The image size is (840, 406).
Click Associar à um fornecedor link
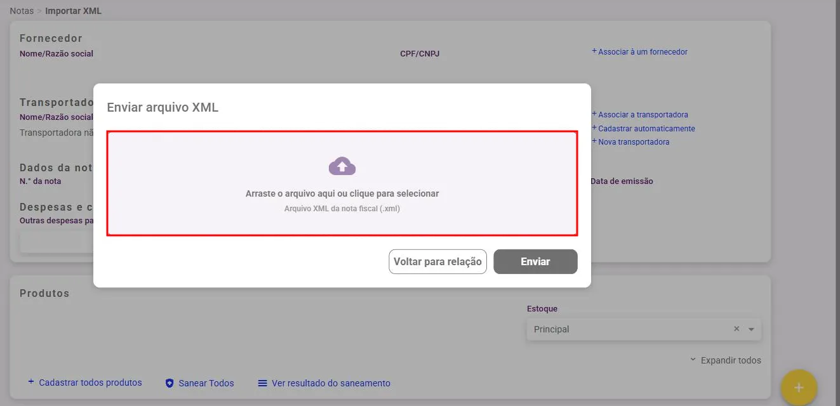639,52
